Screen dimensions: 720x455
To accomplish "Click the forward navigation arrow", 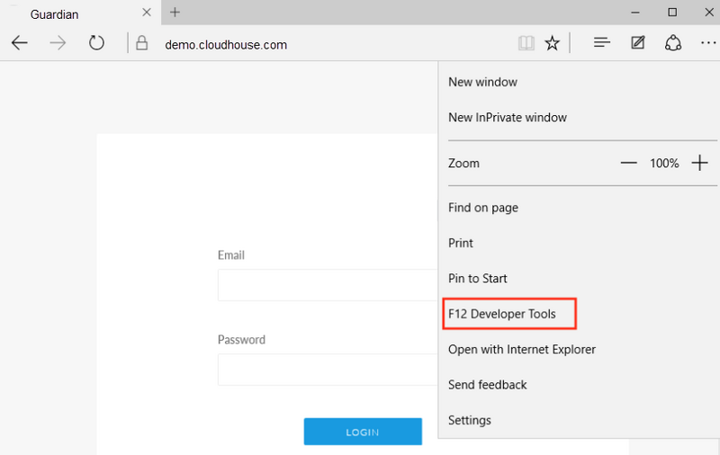I will [x=58, y=43].
